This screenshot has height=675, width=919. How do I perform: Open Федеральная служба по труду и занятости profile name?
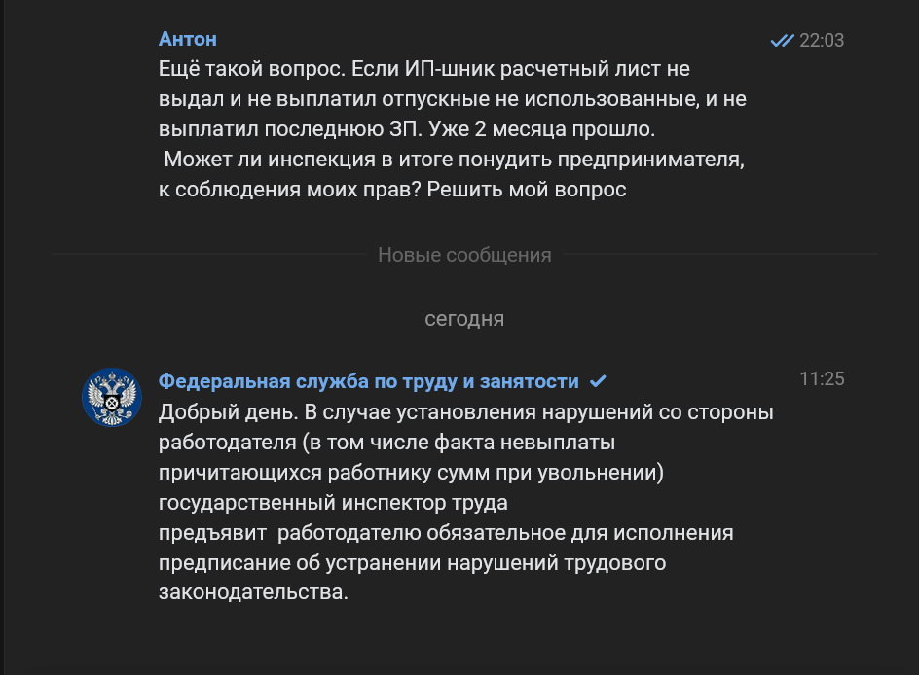pyautogui.click(x=369, y=380)
